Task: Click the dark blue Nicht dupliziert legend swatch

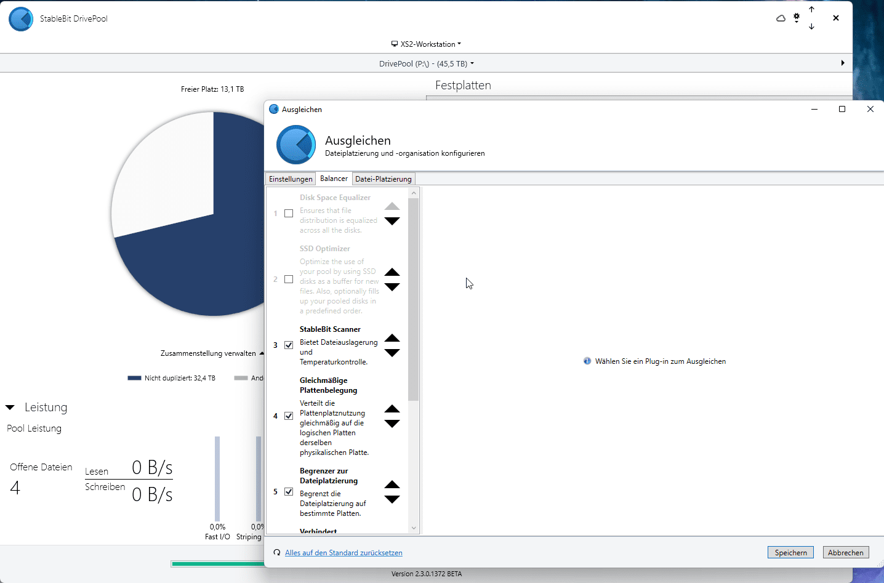Action: tap(134, 378)
